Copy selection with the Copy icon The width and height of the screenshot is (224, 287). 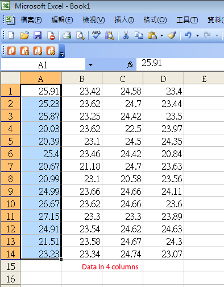pyautogui.click(x=139, y=35)
